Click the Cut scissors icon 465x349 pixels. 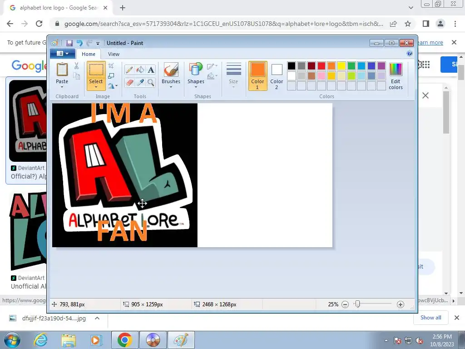click(x=76, y=66)
